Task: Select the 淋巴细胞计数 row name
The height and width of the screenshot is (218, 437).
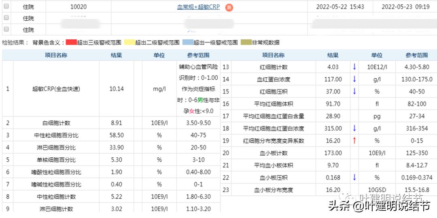Action: click(56, 209)
